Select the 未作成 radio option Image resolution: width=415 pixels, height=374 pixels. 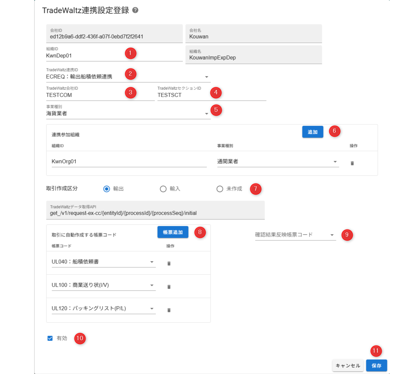click(220, 189)
